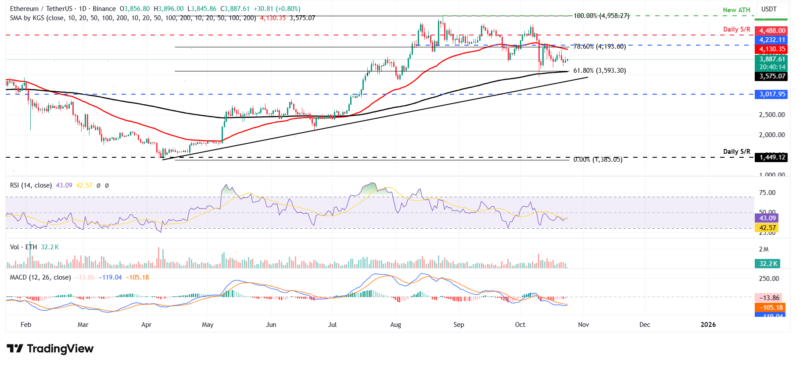This screenshot has width=796, height=365.
Task: Select the Vol · ETH indicator label
Action: click(x=24, y=247)
